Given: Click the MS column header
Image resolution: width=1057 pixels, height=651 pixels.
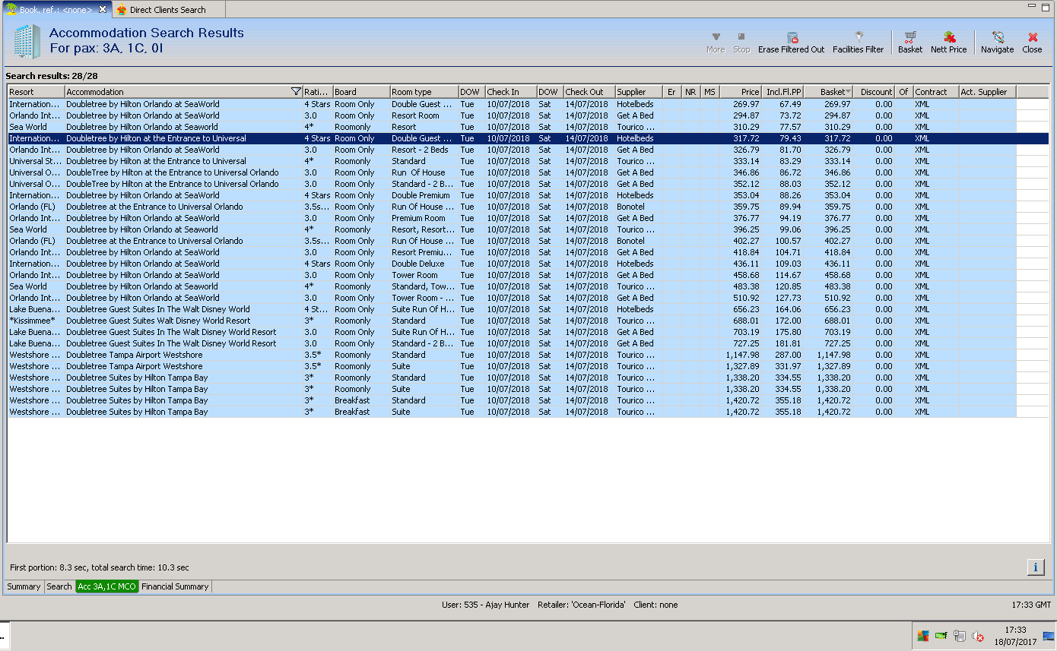Looking at the screenshot, I should [710, 92].
